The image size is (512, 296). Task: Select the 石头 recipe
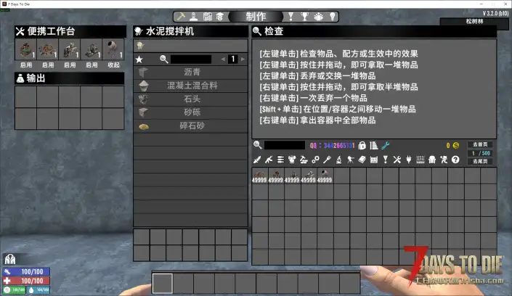coord(191,99)
